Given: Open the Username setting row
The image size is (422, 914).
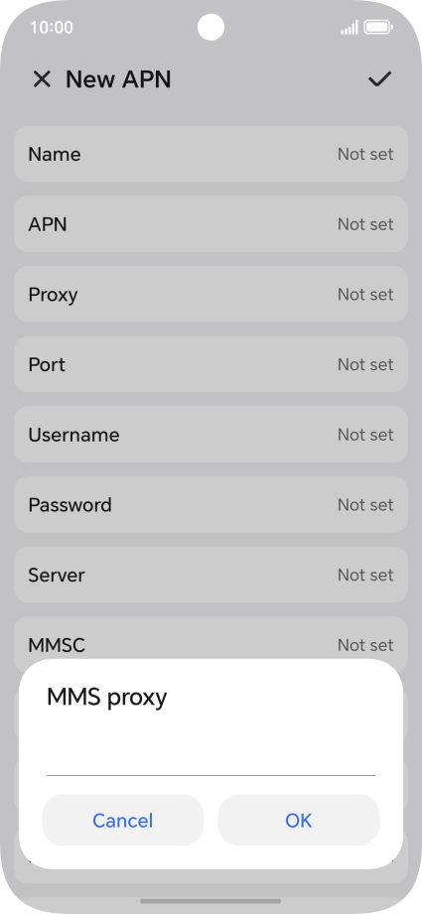Looking at the screenshot, I should coord(211,435).
